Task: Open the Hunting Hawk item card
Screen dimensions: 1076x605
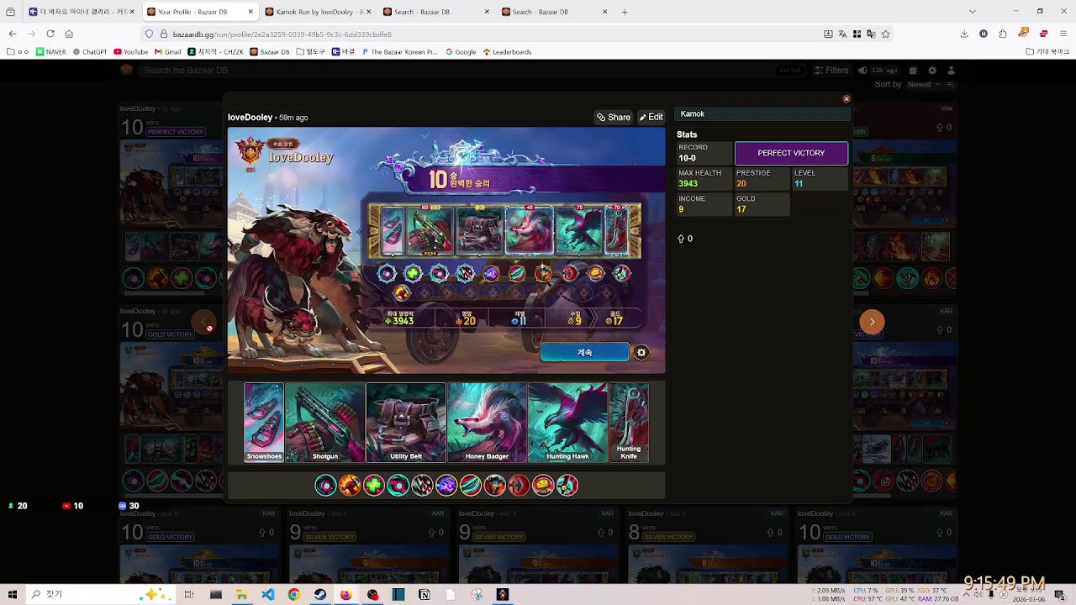Action: pos(567,423)
